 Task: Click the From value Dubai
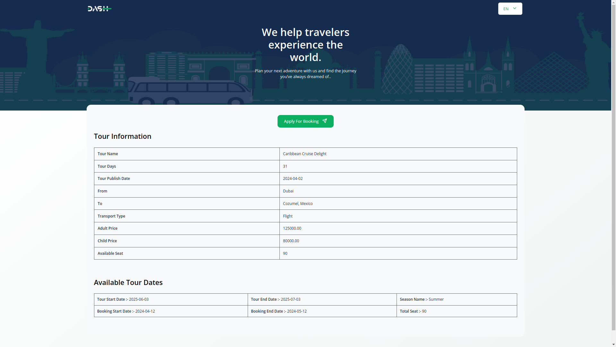[x=288, y=191]
